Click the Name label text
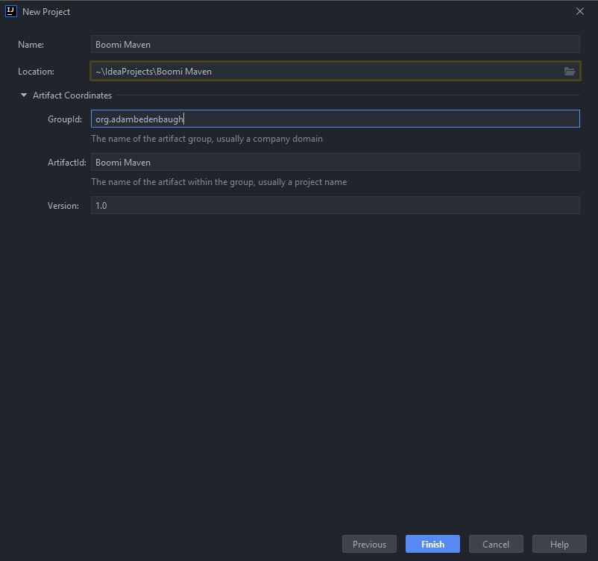This screenshot has width=598, height=561. click(x=31, y=44)
